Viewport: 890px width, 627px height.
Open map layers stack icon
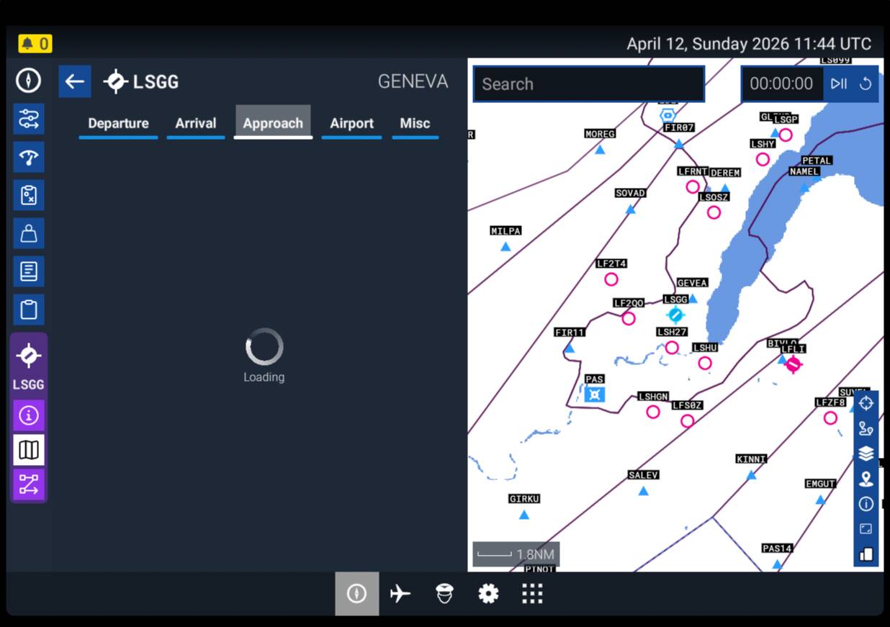point(866,454)
